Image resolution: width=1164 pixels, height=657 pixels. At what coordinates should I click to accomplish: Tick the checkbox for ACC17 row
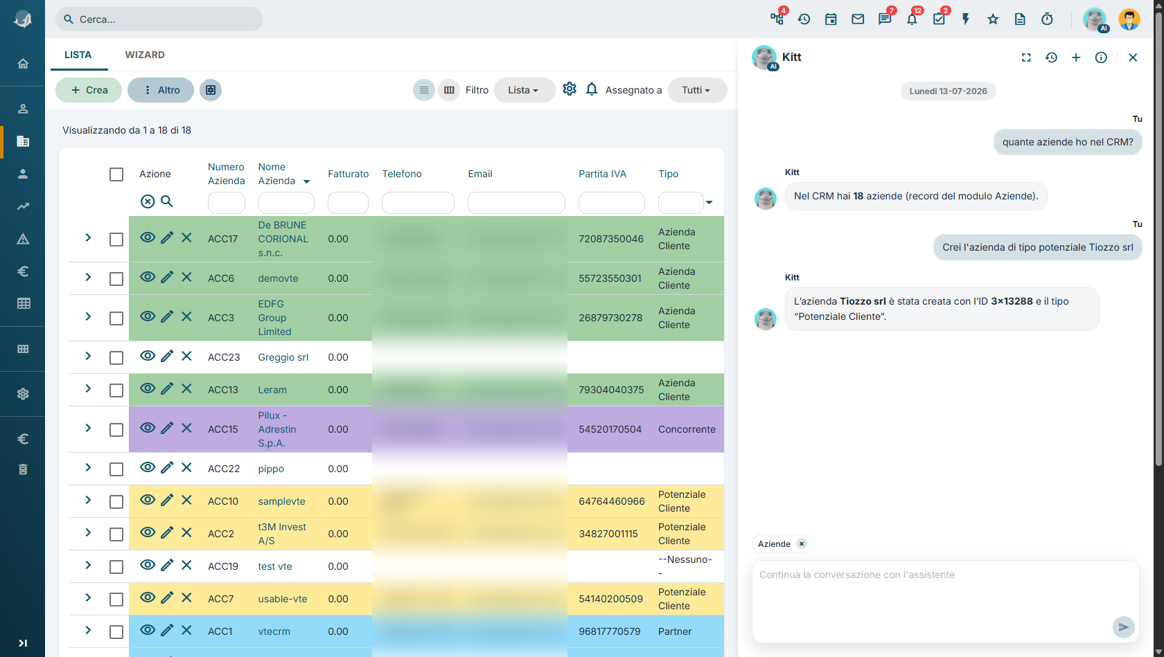[116, 240]
